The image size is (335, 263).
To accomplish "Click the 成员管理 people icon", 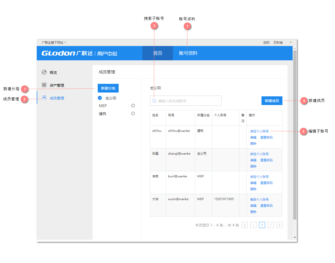I will pos(44,98).
